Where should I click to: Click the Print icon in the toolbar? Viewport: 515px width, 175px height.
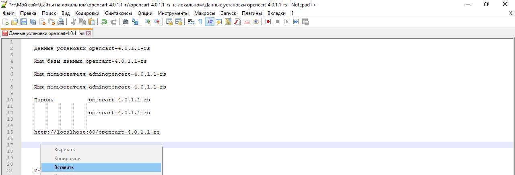61,22
